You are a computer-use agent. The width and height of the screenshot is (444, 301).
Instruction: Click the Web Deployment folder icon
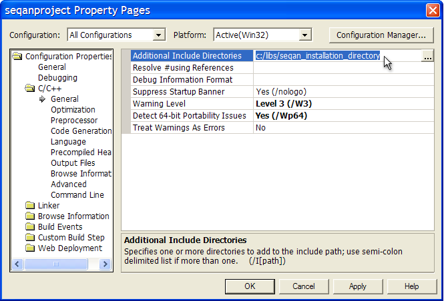[x=30, y=248]
